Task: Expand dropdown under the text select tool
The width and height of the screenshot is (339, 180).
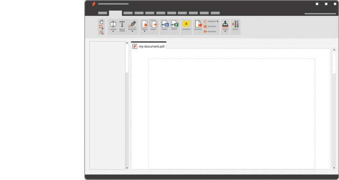Action: pos(113,32)
